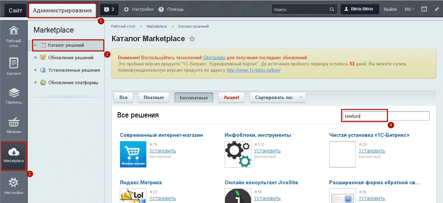
Task: Switch to the Администрирование tab
Action: 62,11
